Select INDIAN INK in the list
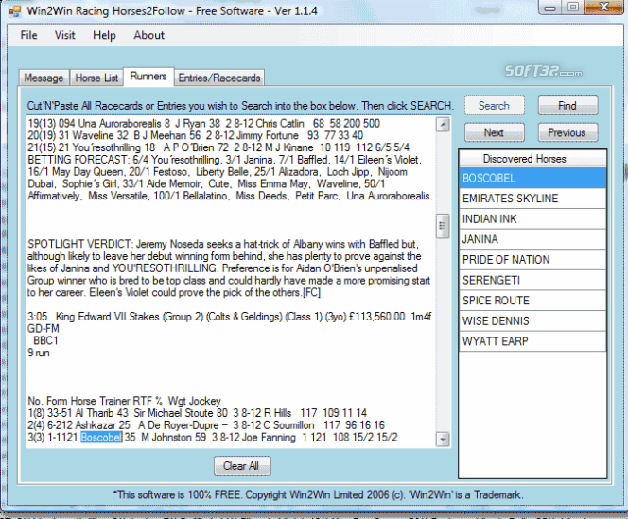Image resolution: width=628 pixels, height=519 pixels. pyautogui.click(x=532, y=218)
